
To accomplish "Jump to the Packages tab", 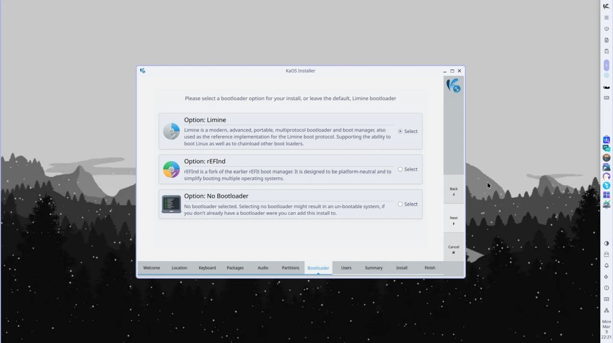I will (235, 268).
